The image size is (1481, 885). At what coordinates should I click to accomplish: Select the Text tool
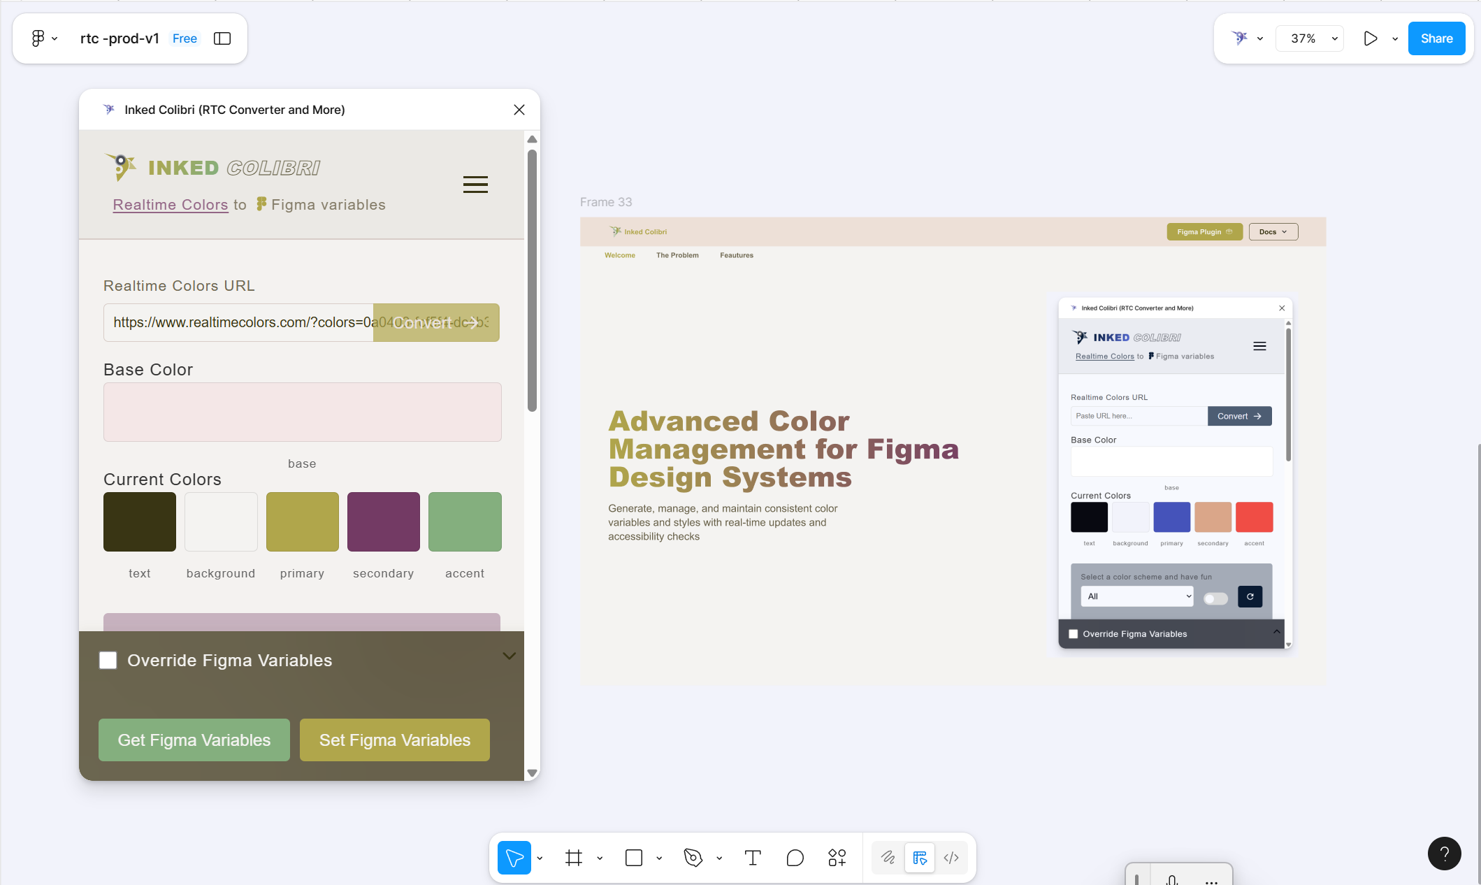pos(753,858)
